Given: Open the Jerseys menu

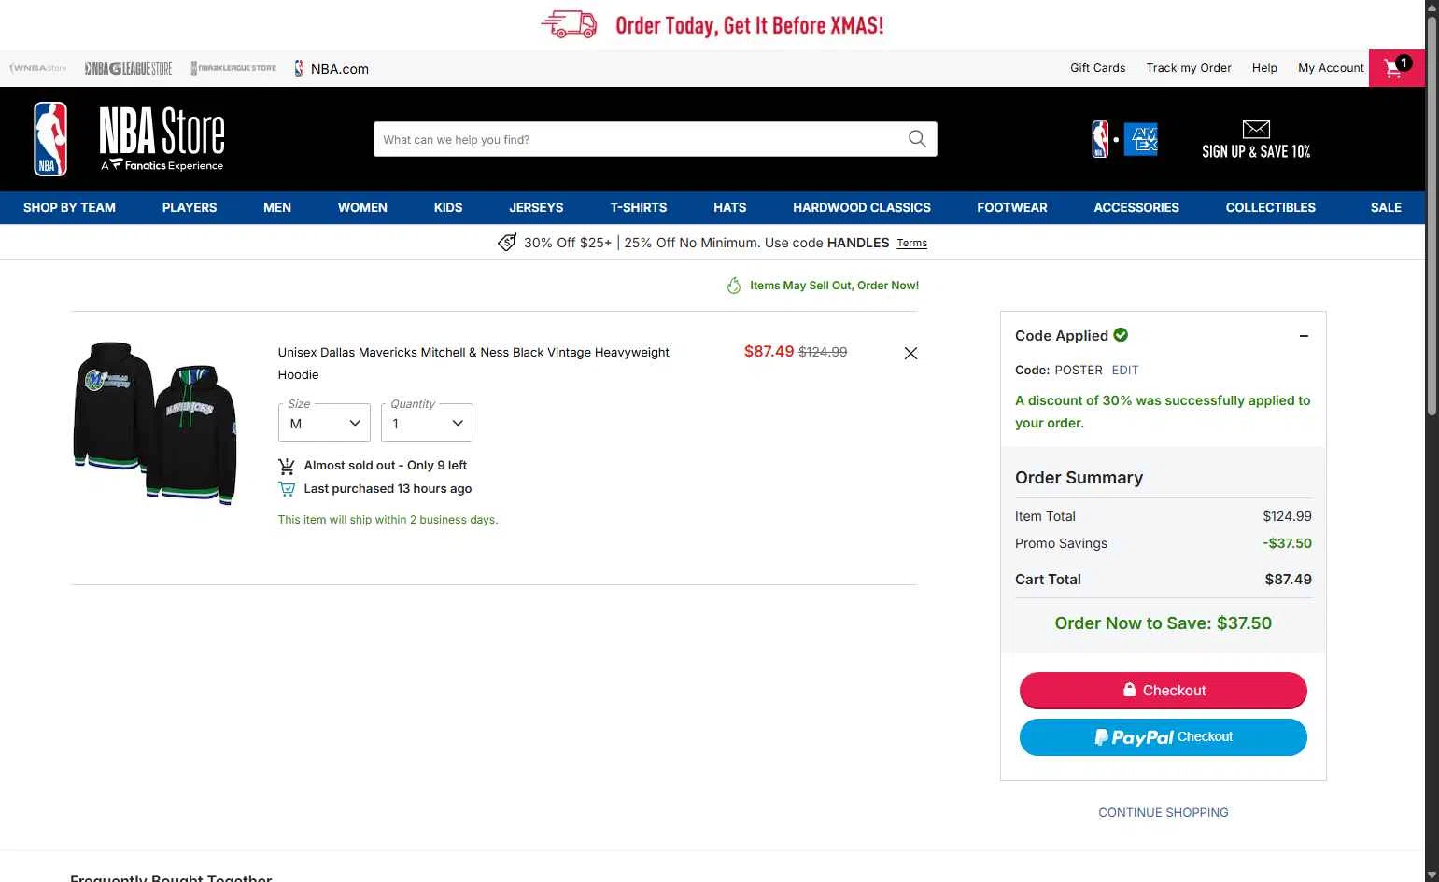Looking at the screenshot, I should (536, 207).
